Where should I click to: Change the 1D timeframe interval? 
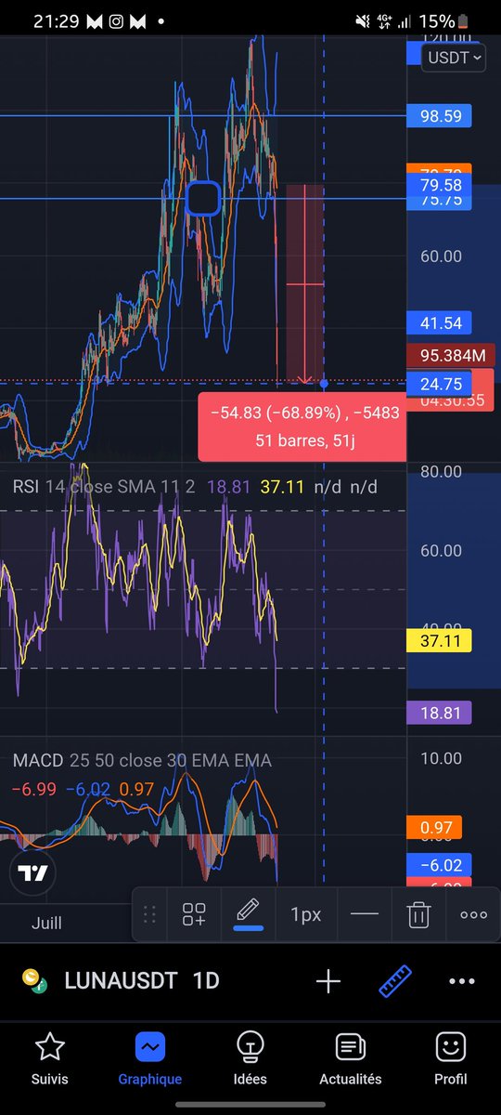pyautogui.click(x=205, y=981)
